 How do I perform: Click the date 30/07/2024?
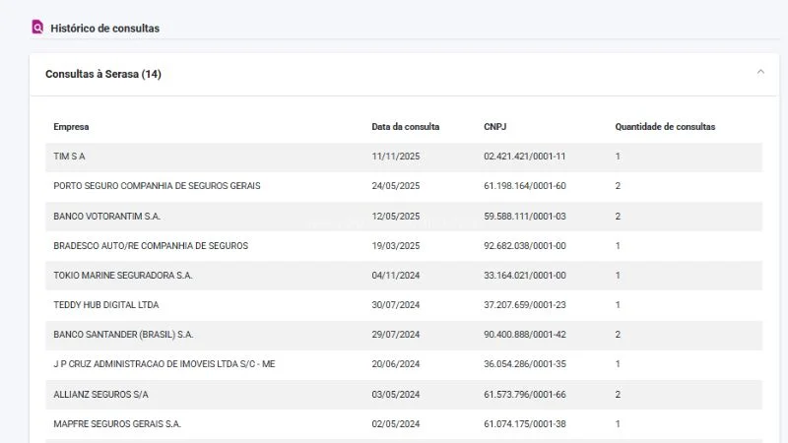click(x=396, y=305)
